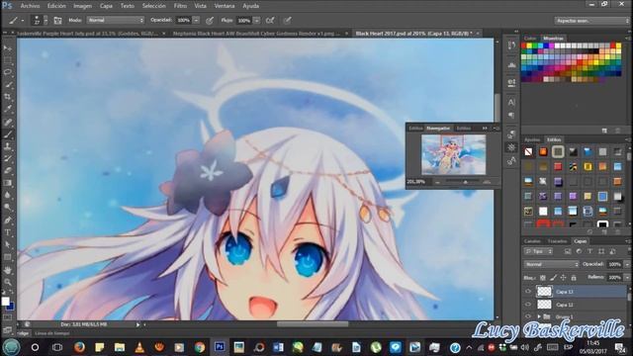Viewport: 633px width, 356px height.
Task: Select the Rectangle shape tool
Action: 7,257
